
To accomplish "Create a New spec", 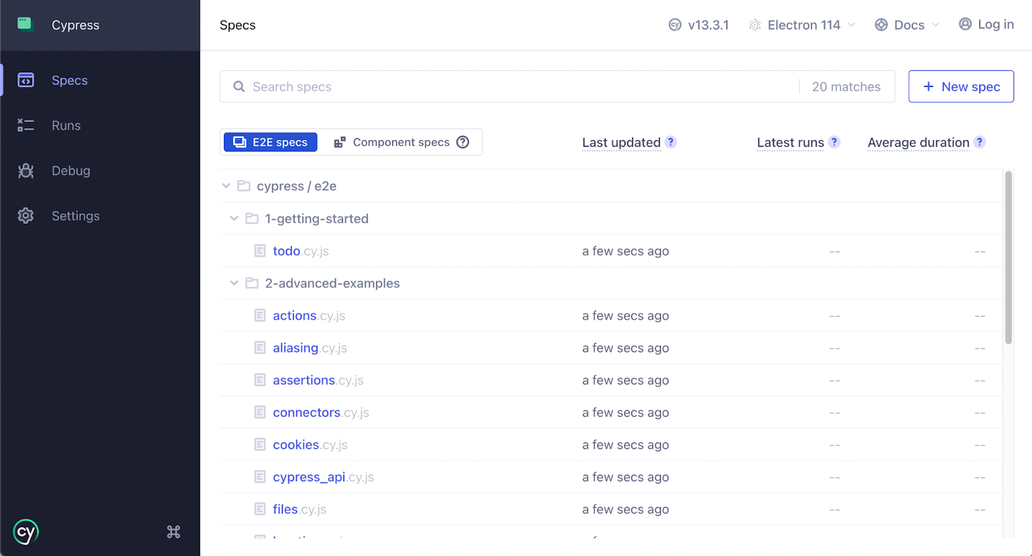I will click(x=961, y=86).
